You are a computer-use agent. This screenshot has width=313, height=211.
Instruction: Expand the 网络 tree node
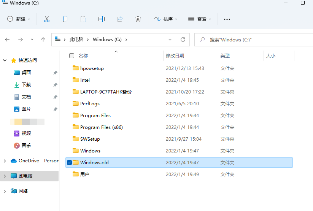[x=5, y=191]
